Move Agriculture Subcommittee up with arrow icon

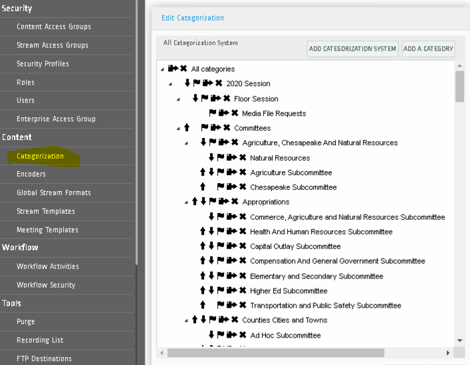203,172
